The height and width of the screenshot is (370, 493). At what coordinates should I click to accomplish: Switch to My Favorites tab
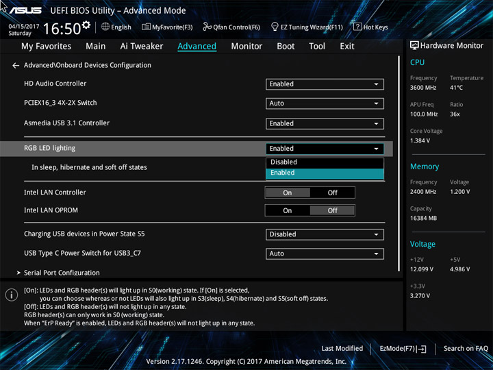[47, 47]
